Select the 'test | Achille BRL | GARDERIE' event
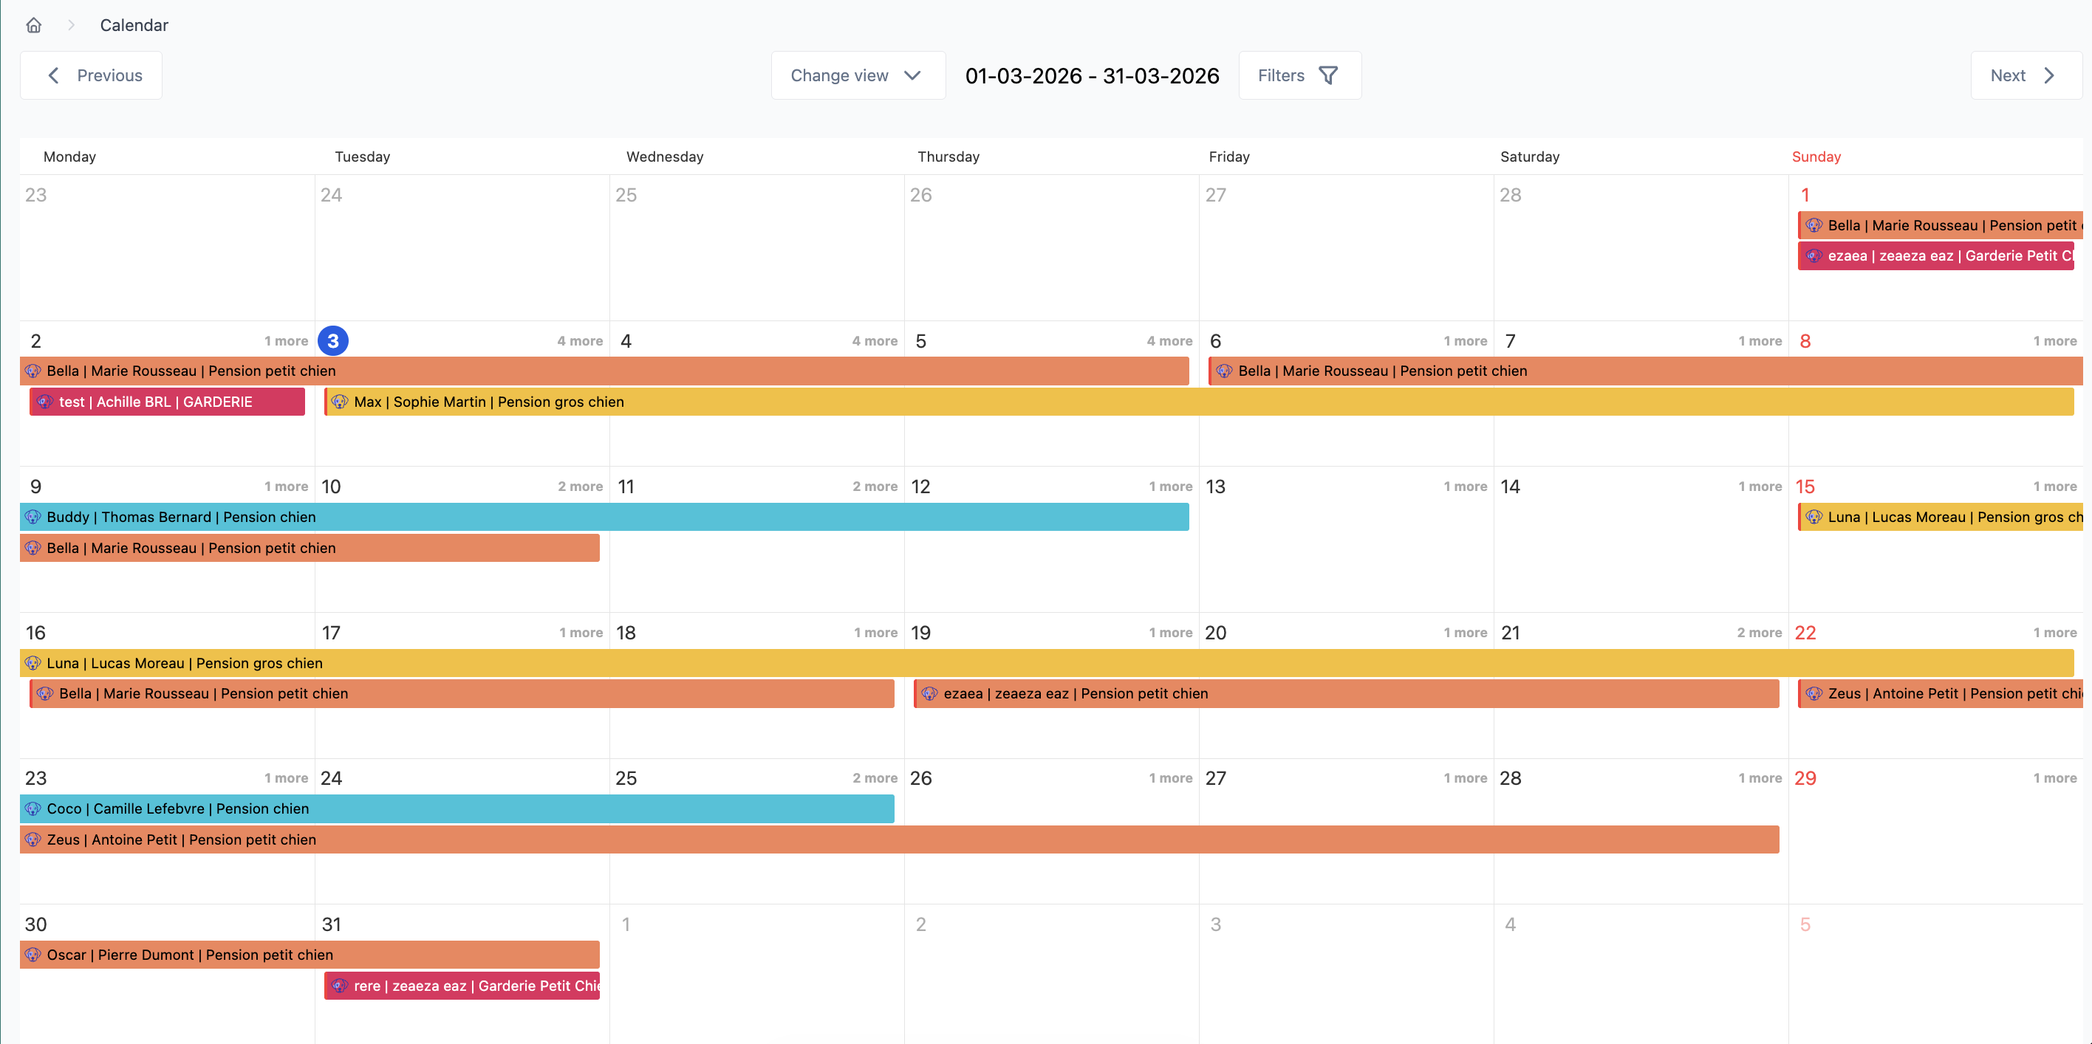 (x=166, y=402)
